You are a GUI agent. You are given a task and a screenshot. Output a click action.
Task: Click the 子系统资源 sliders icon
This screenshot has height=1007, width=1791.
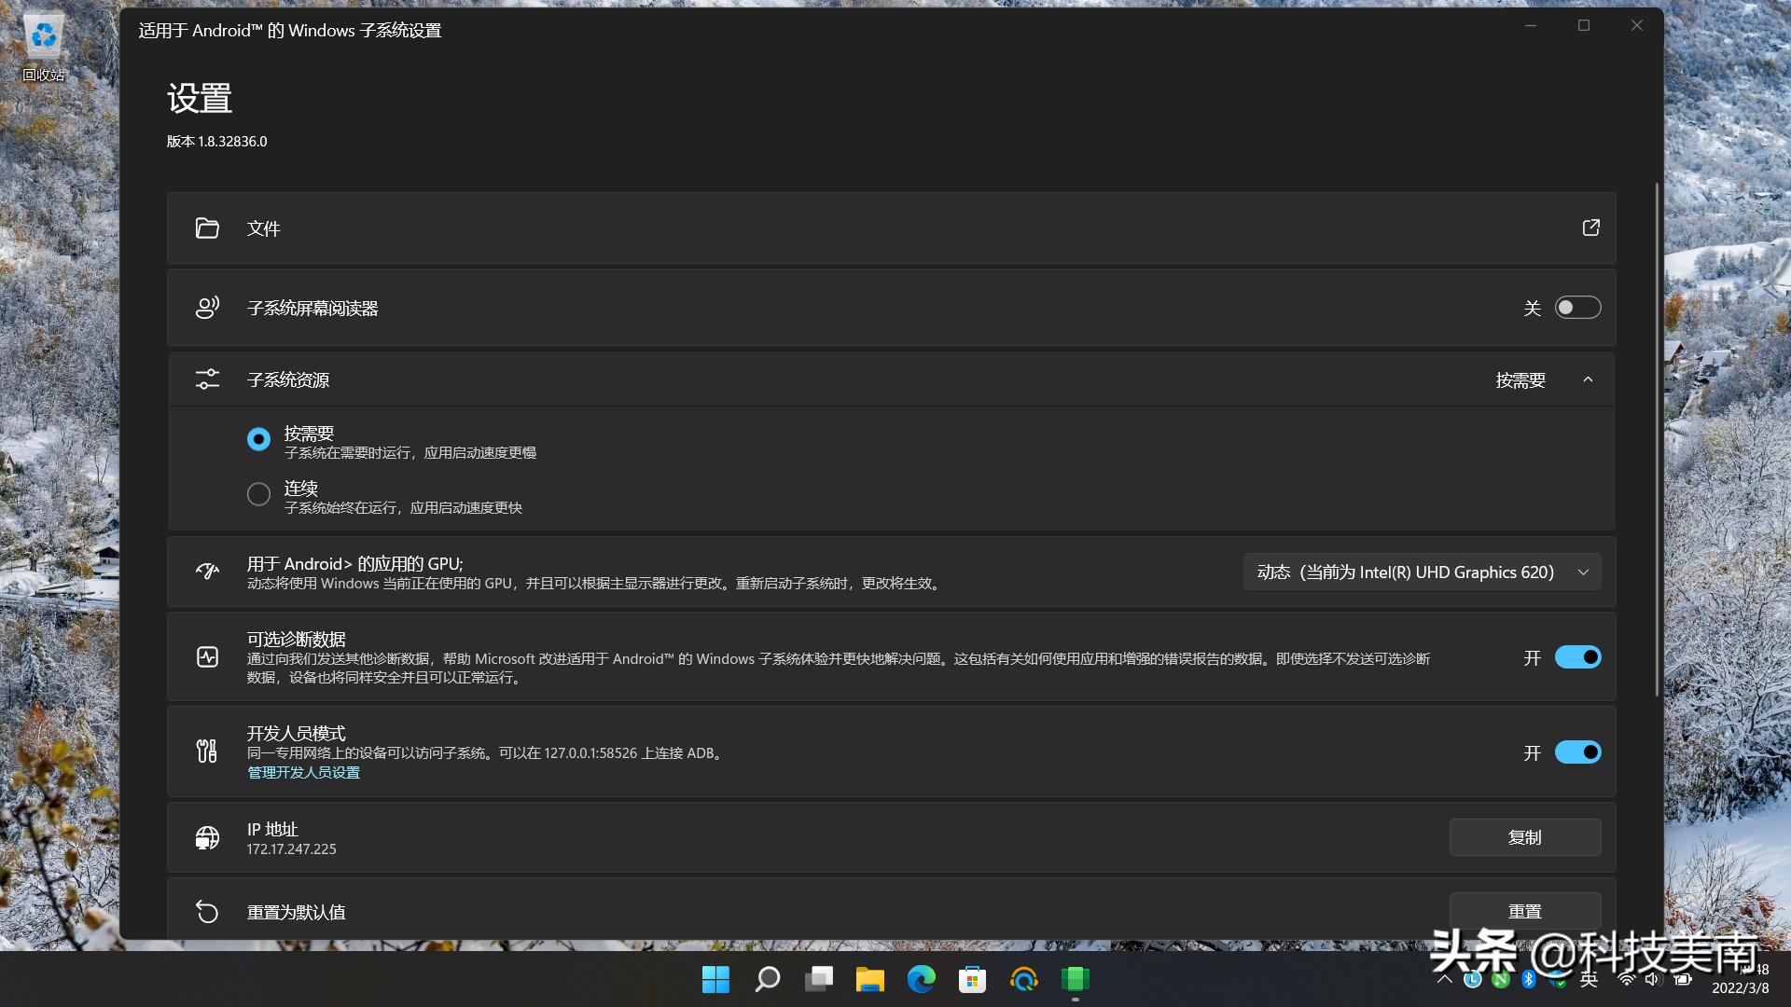point(207,379)
